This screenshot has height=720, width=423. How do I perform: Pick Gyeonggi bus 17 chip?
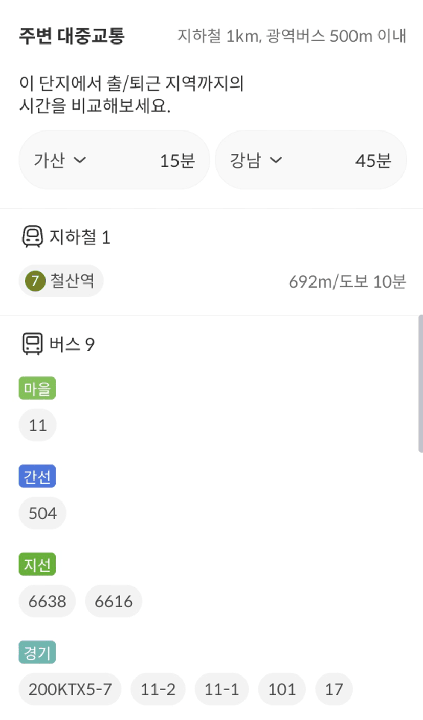pyautogui.click(x=334, y=689)
